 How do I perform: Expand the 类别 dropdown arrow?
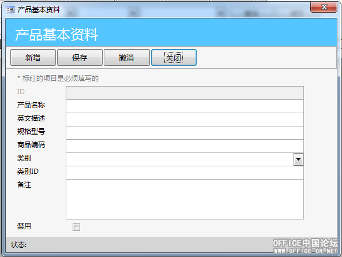pos(298,159)
